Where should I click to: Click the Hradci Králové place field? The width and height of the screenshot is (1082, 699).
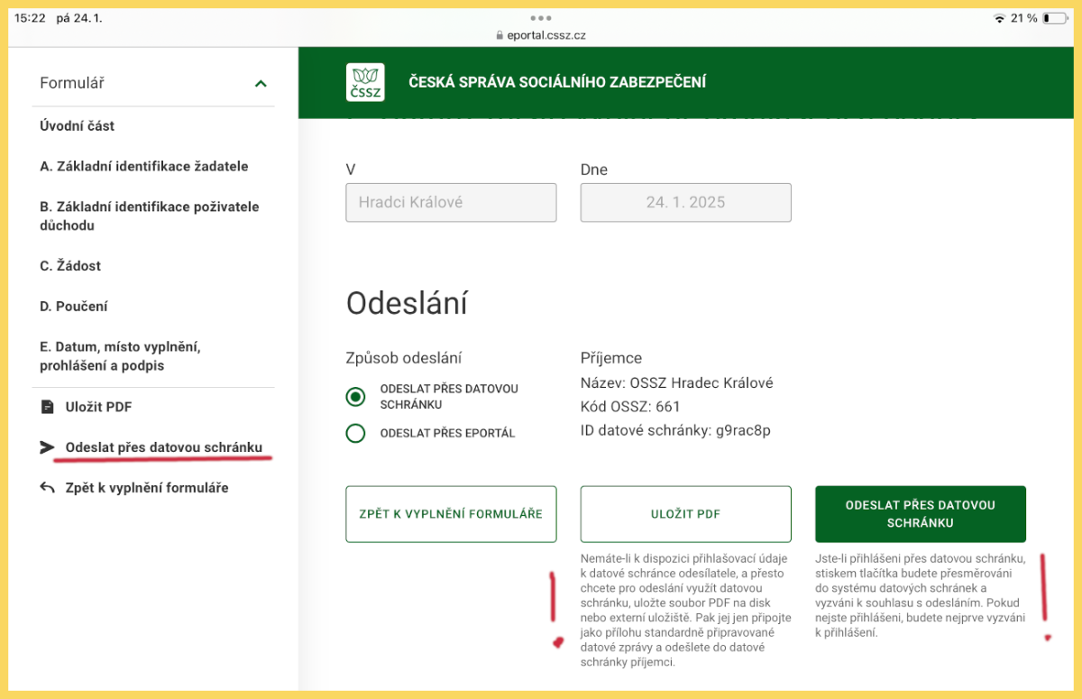(x=451, y=203)
